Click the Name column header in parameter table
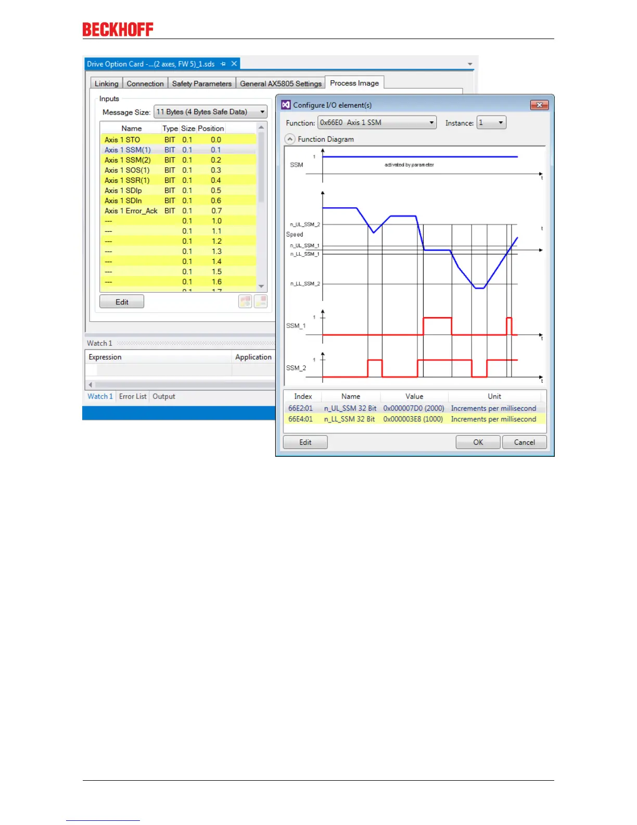Screen dimensions: 637x825 tap(351, 396)
